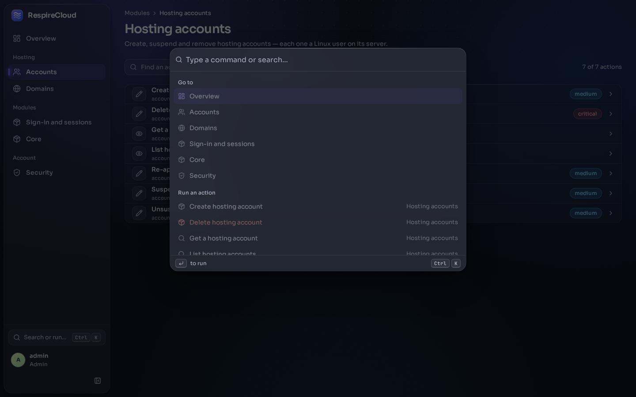Viewport: 636px width, 397px height.
Task: Run Delete hosting account action
Action: [318, 222]
